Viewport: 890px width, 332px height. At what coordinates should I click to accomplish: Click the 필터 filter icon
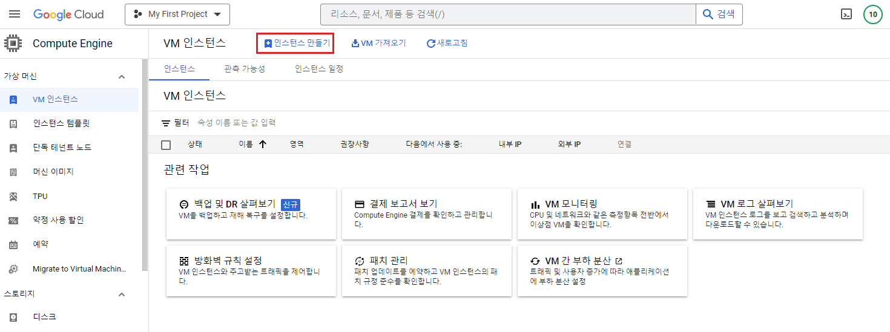coord(166,123)
